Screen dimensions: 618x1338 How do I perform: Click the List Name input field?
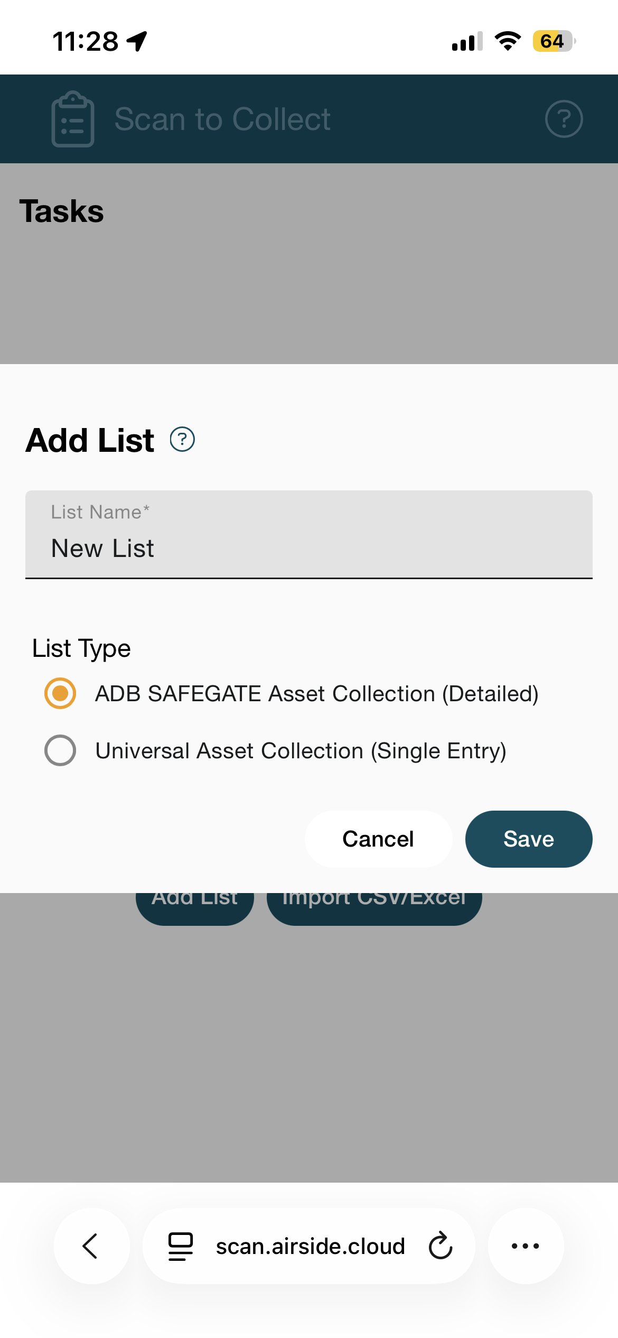309,547
